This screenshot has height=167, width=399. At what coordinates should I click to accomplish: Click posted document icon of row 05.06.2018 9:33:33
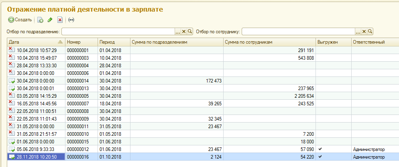(12, 149)
